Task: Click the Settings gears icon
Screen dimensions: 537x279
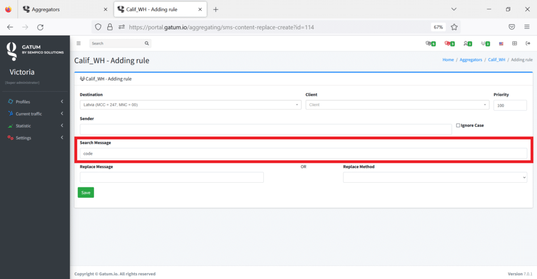Action: coord(10,138)
